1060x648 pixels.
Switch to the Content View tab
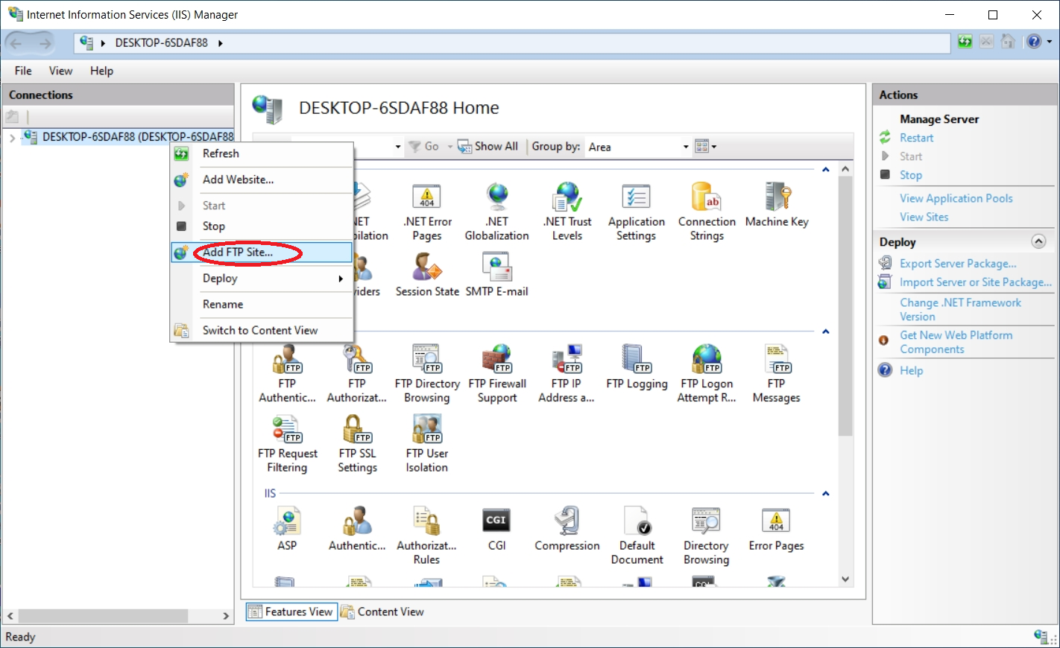[382, 612]
